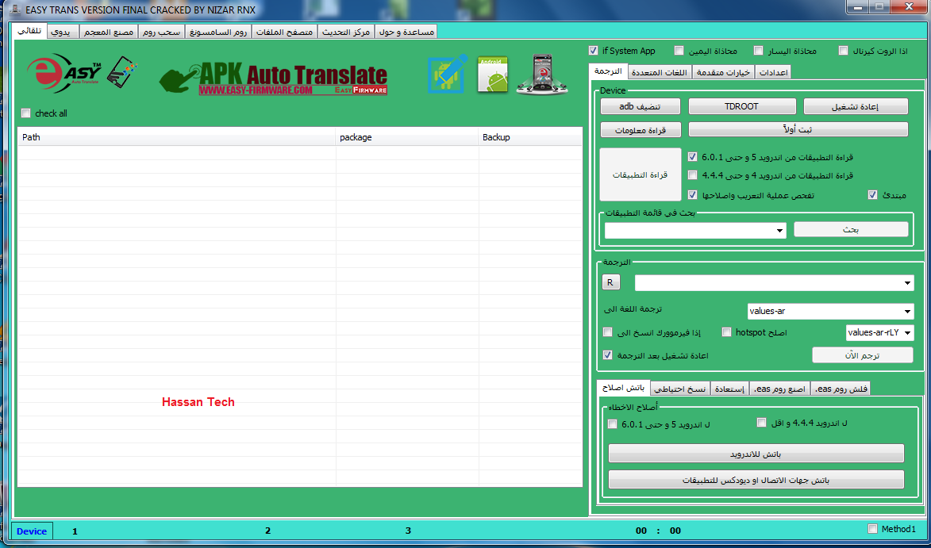This screenshot has height=548, width=931.
Task: Click the contacts or deodex patch button
Action: [756, 479]
